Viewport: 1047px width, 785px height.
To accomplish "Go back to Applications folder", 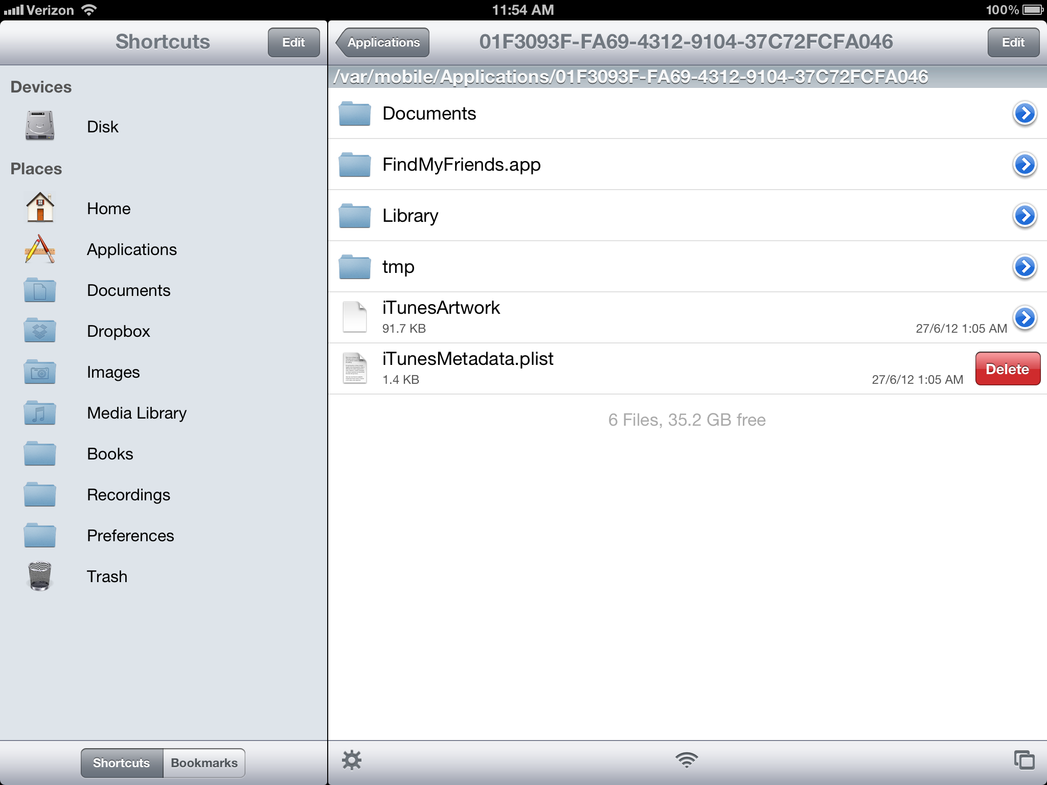I will pos(383,42).
